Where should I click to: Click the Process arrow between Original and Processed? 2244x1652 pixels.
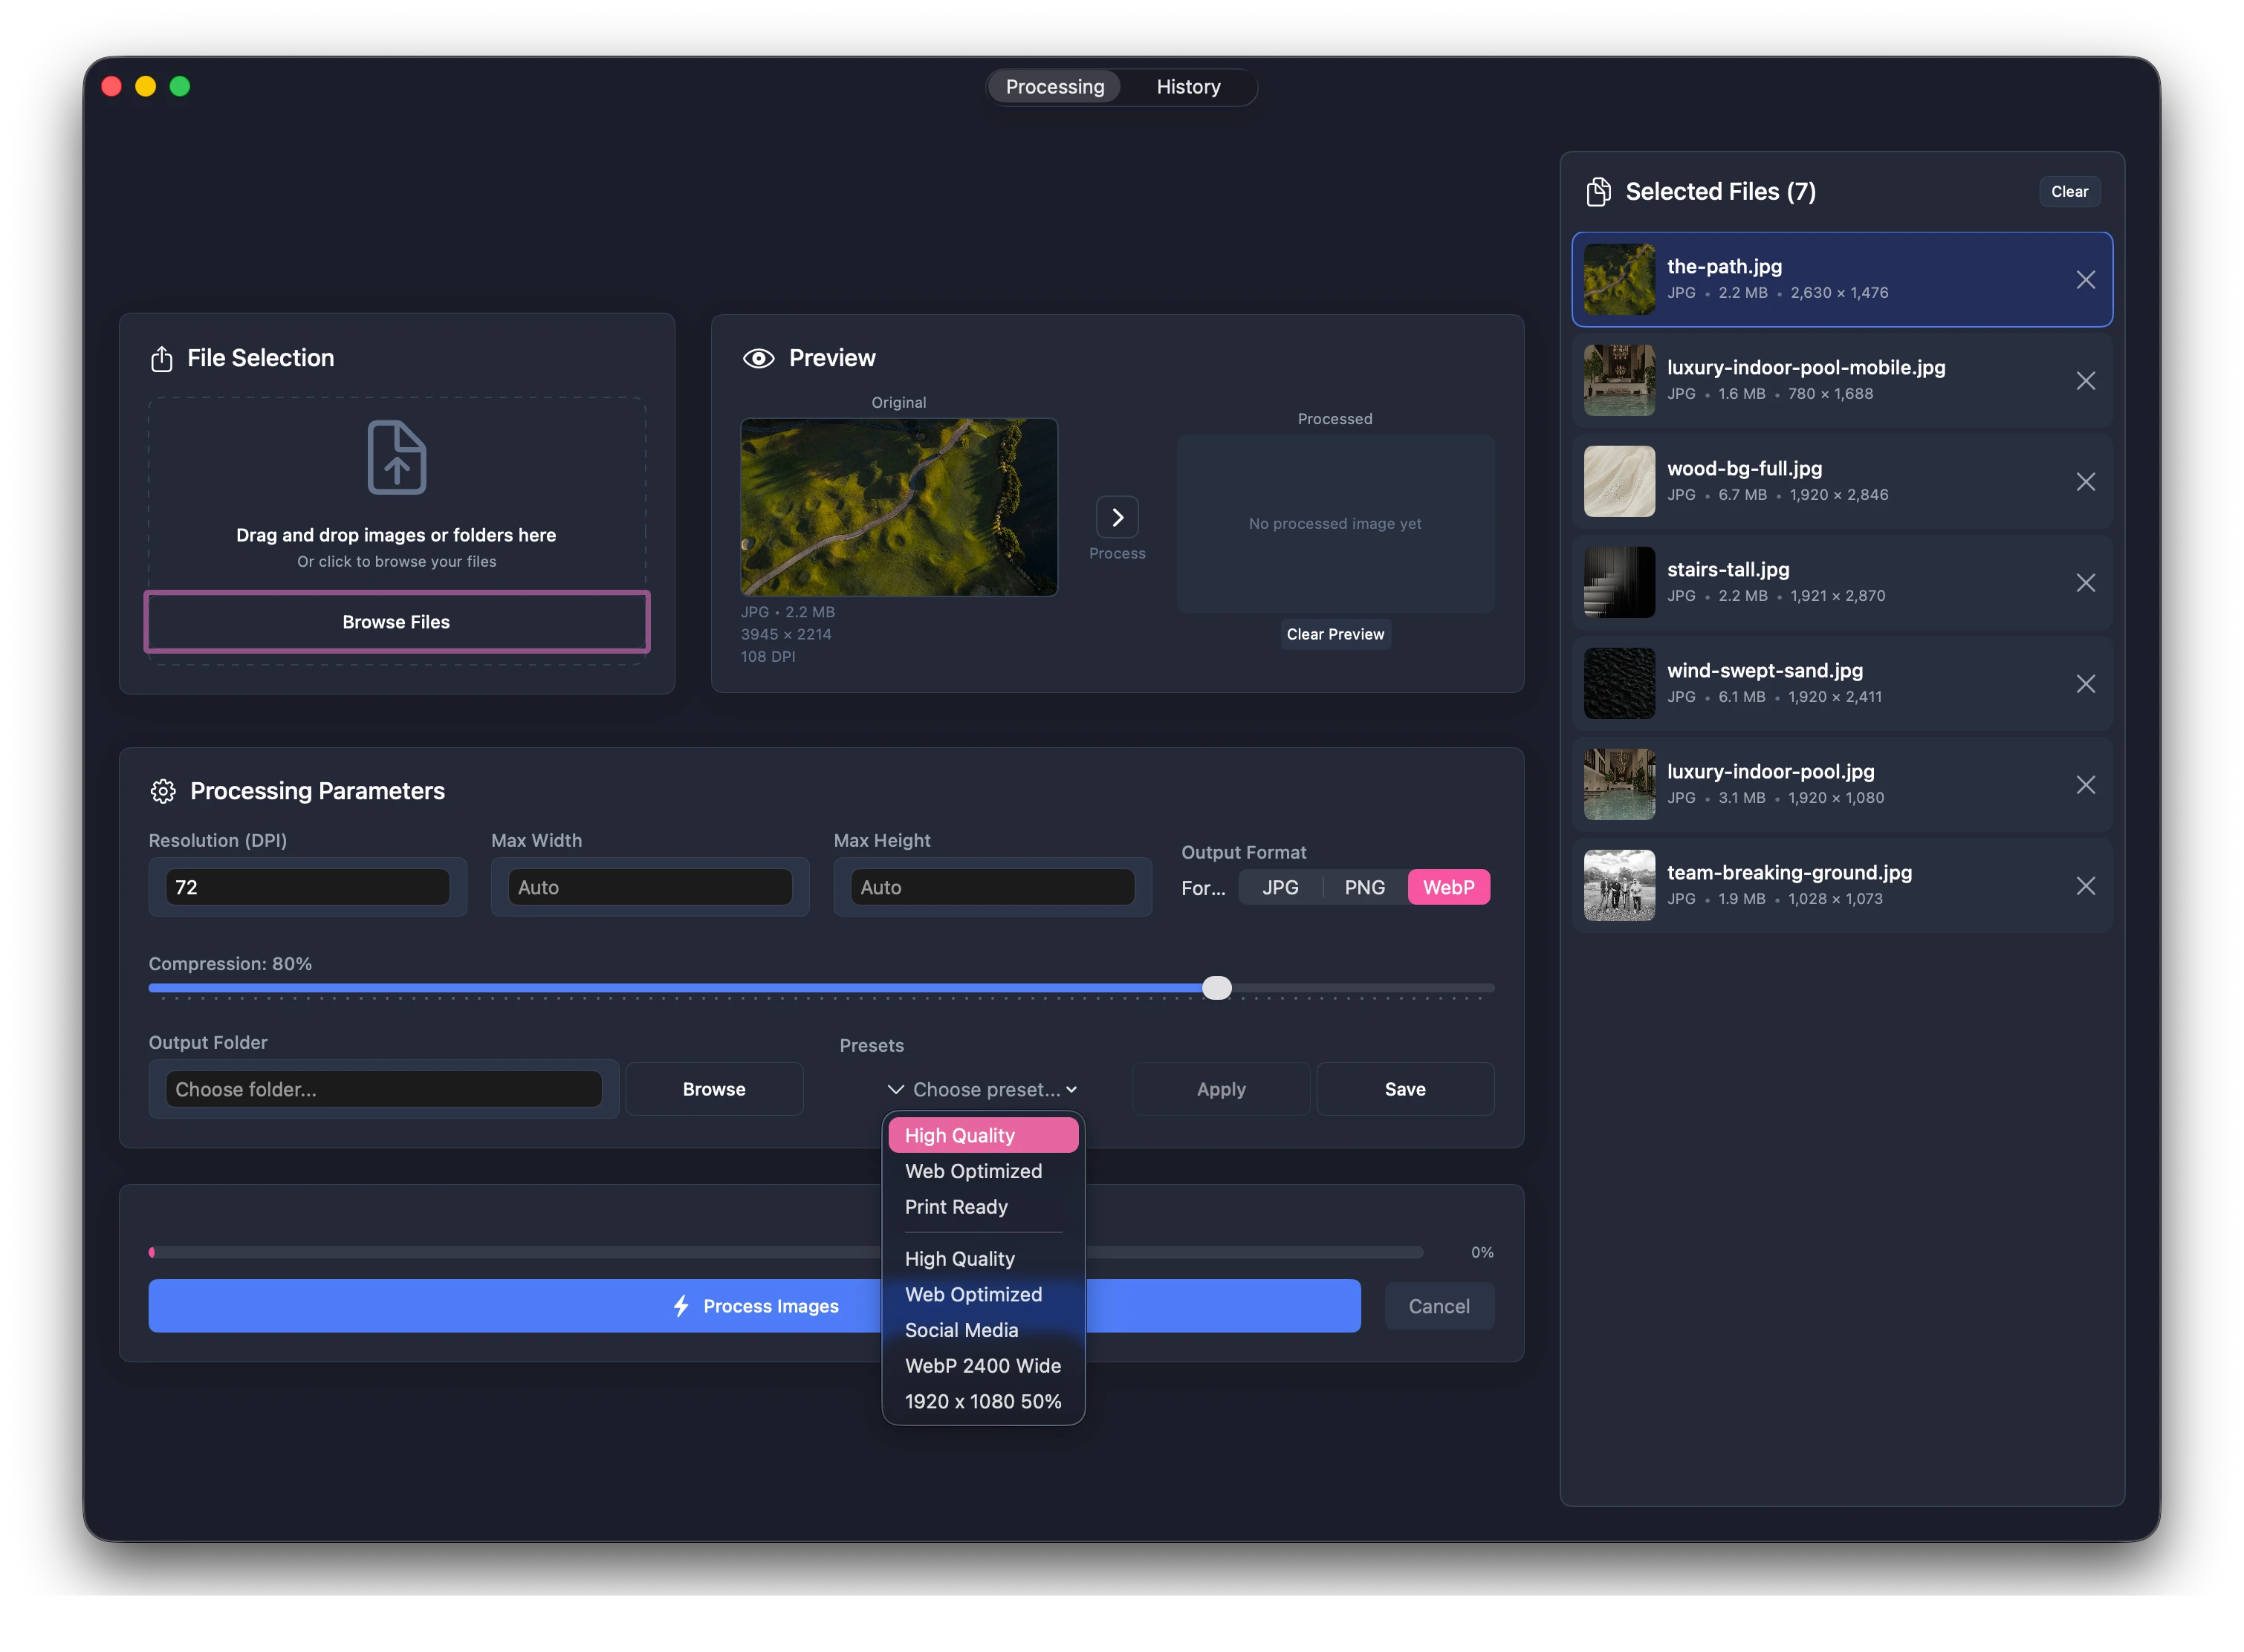click(1118, 517)
